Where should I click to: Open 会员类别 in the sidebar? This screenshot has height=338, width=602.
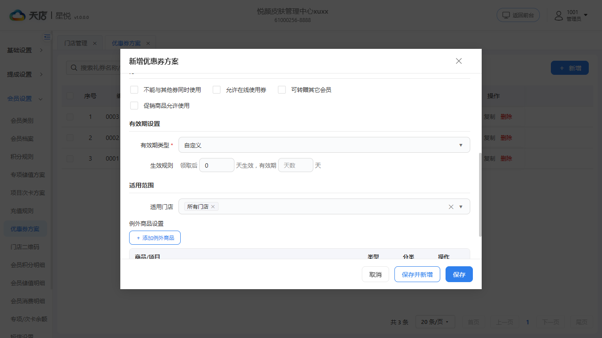pos(22,121)
